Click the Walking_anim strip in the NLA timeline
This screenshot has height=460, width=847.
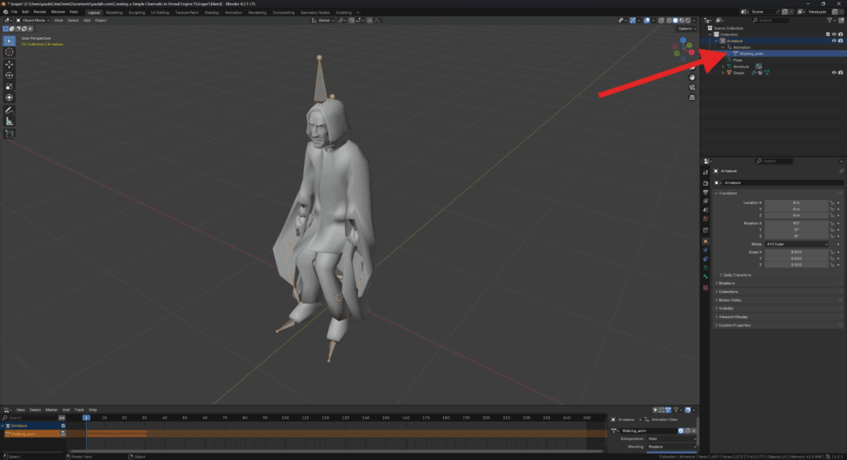pos(116,434)
